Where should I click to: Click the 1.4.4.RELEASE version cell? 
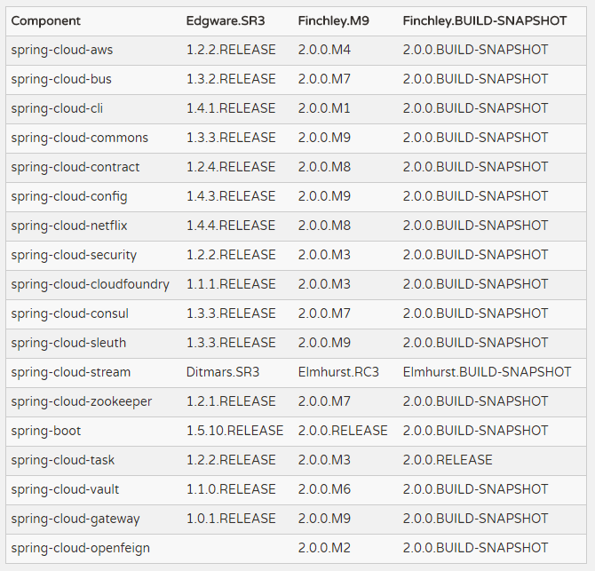coord(231,226)
